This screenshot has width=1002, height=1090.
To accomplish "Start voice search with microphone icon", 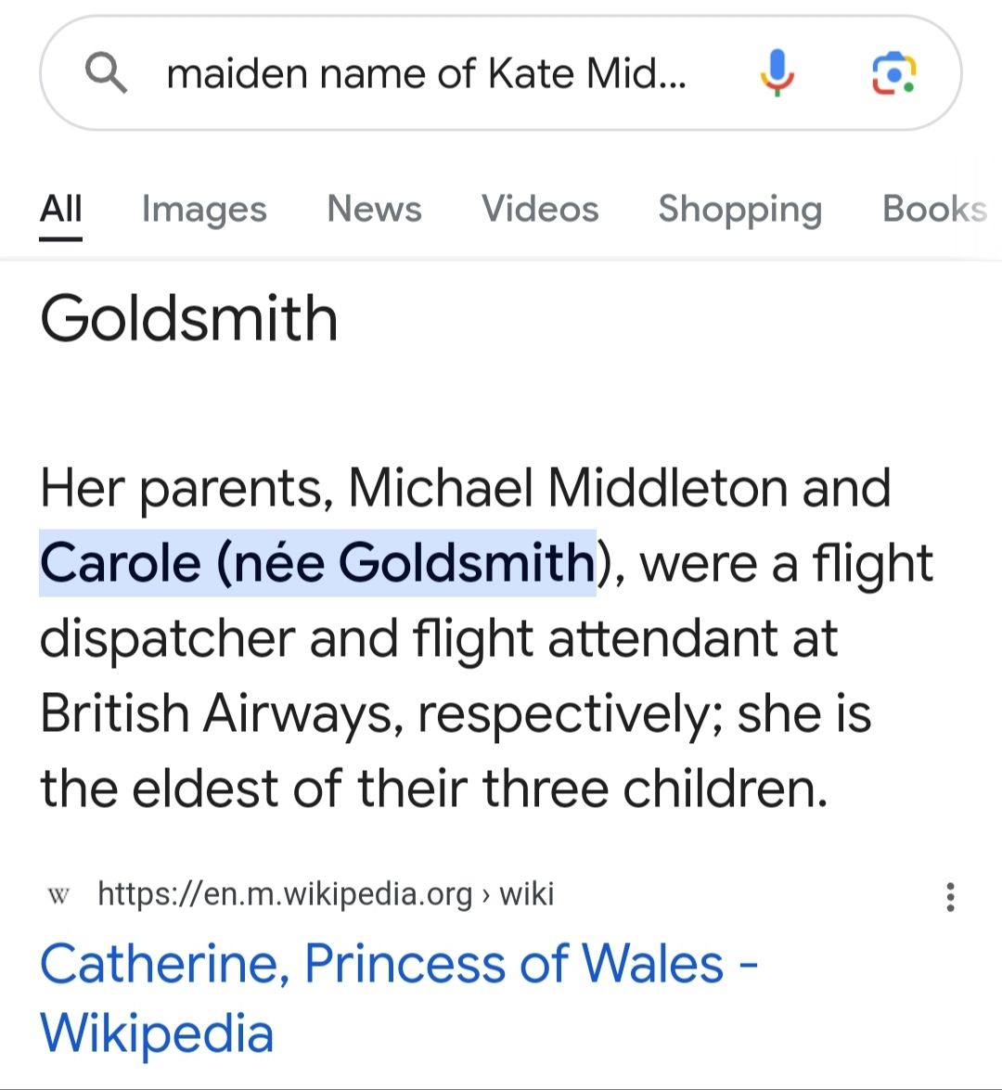I will [777, 72].
